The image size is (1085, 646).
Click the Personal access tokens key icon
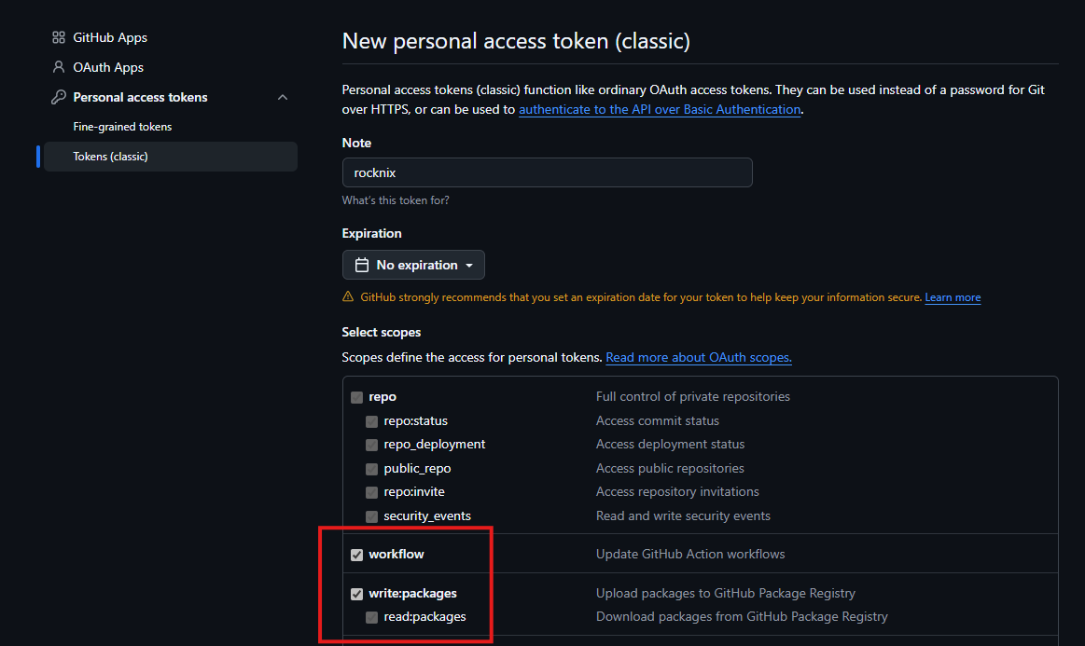(58, 97)
